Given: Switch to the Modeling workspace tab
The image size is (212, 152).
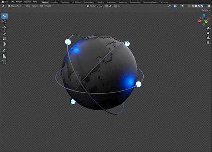Looking at the screenshot, I should [54, 2].
